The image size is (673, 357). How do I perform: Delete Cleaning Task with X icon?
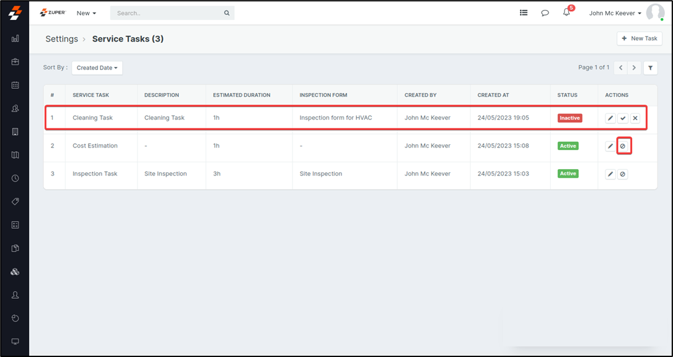(x=635, y=118)
